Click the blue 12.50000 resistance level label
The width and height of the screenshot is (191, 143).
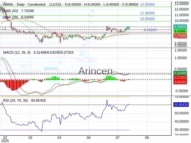147,5
